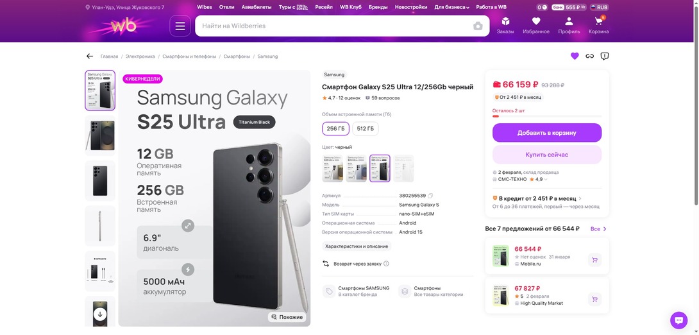Go to WB Клуб menu item
The image size is (699, 335).
[351, 8]
